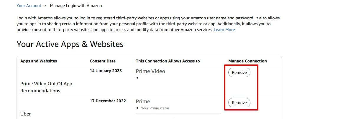Click This Connection Allows Access to header
338x119 pixels.
pos(168,61)
